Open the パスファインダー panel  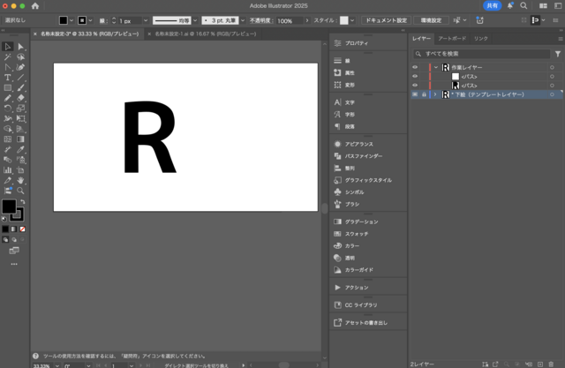coord(363,156)
